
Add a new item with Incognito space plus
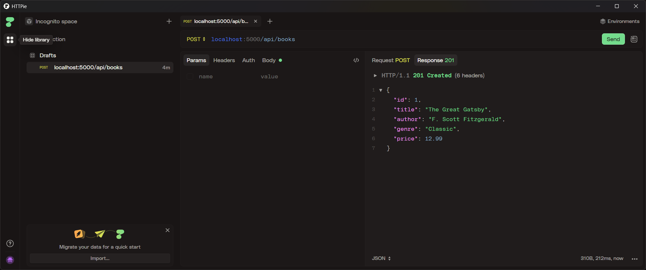[169, 21]
